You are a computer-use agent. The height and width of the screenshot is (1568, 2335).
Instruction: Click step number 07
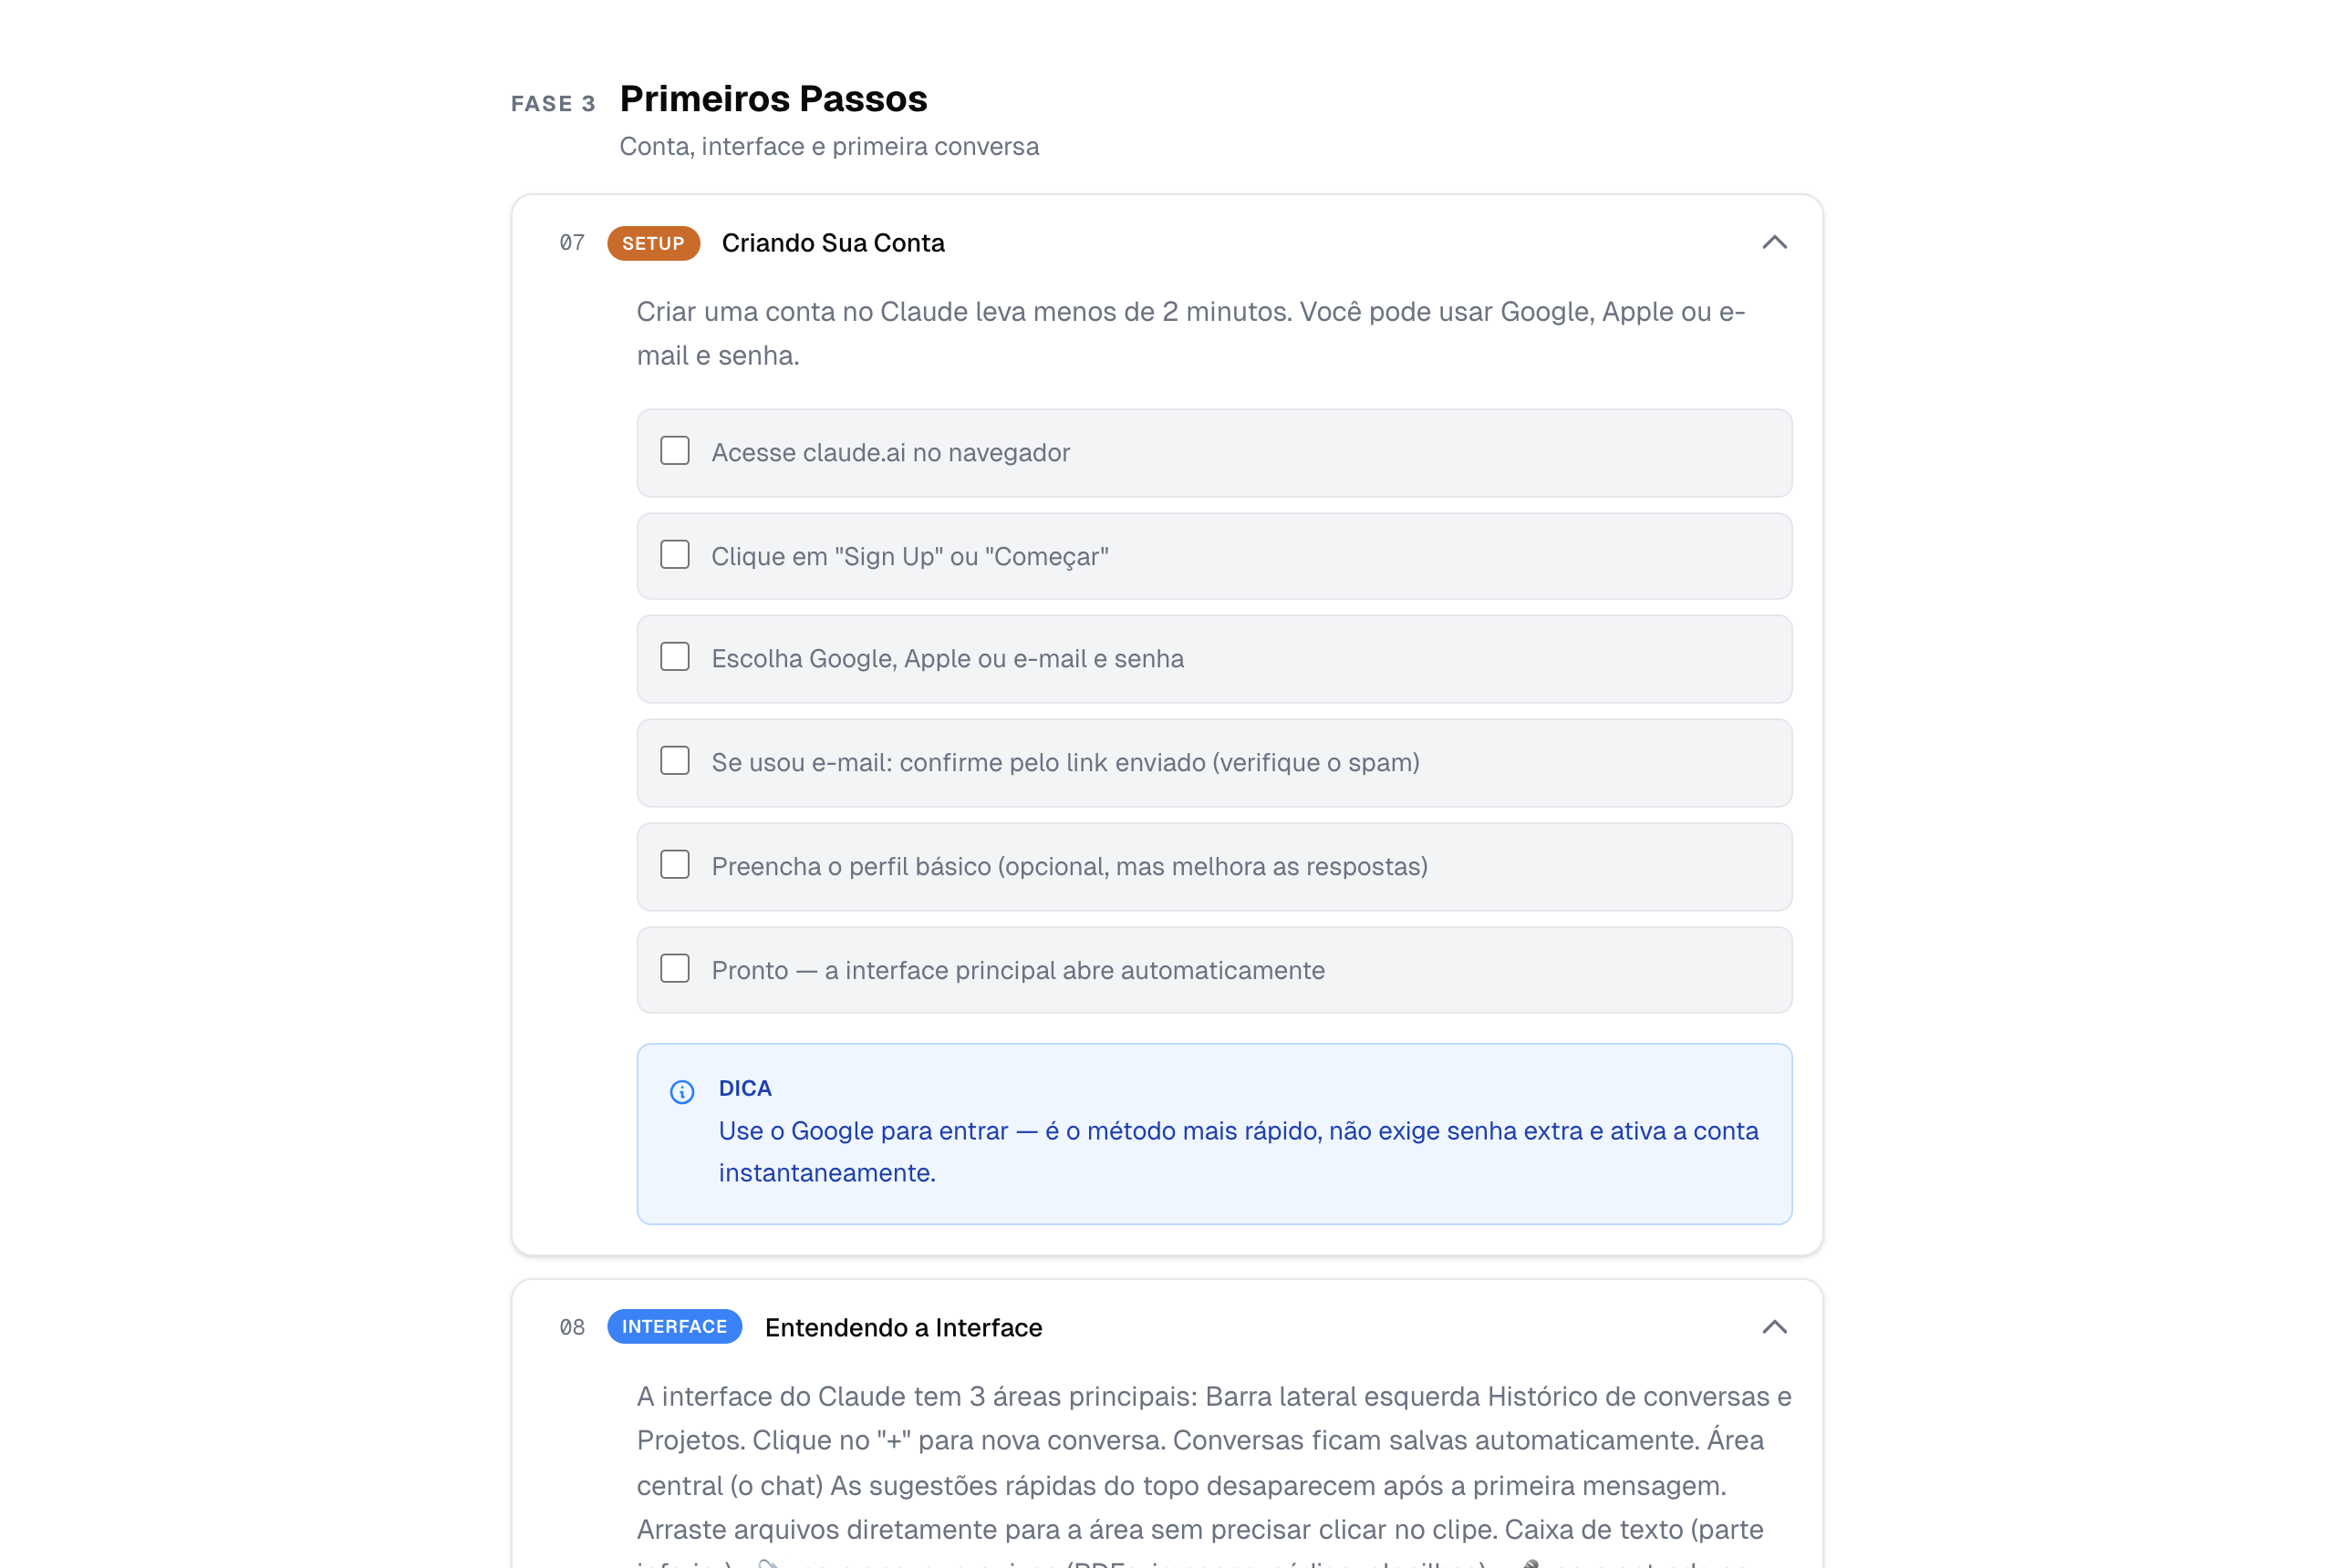(x=572, y=242)
